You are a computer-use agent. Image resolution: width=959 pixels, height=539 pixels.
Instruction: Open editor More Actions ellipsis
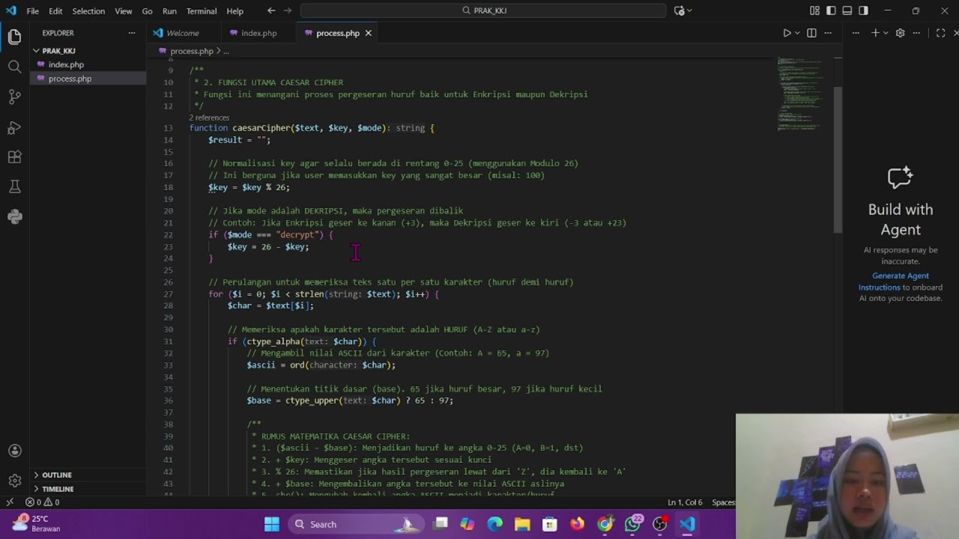(828, 33)
